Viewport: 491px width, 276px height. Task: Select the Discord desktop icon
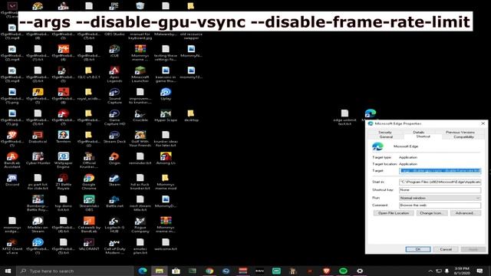pos(12,180)
